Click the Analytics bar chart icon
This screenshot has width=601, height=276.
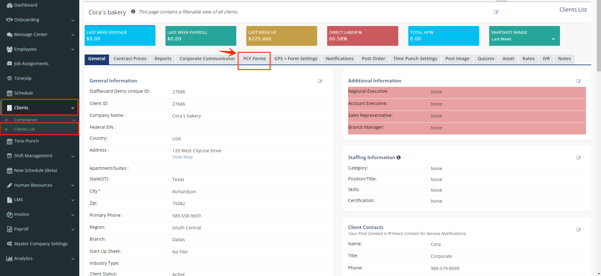9,258
